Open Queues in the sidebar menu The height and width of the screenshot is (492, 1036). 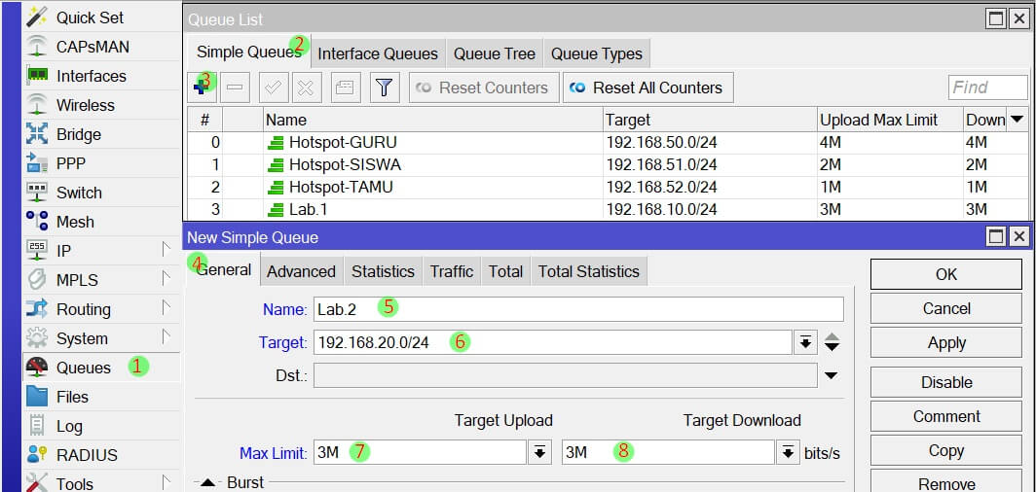pyautogui.click(x=84, y=368)
